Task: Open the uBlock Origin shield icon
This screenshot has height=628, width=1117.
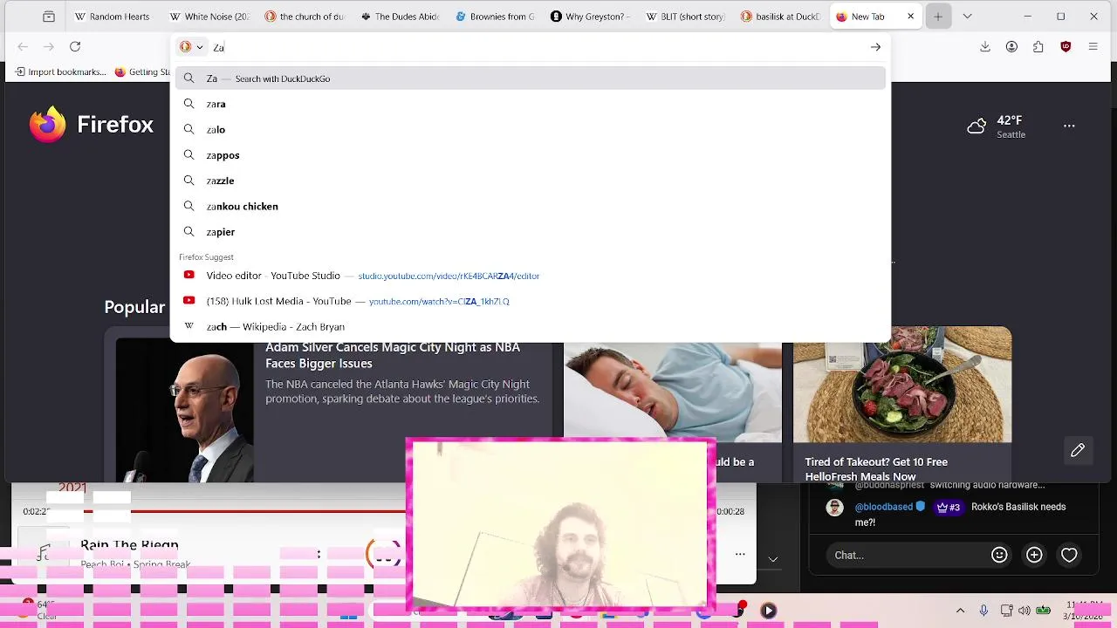Action: 1066,47
